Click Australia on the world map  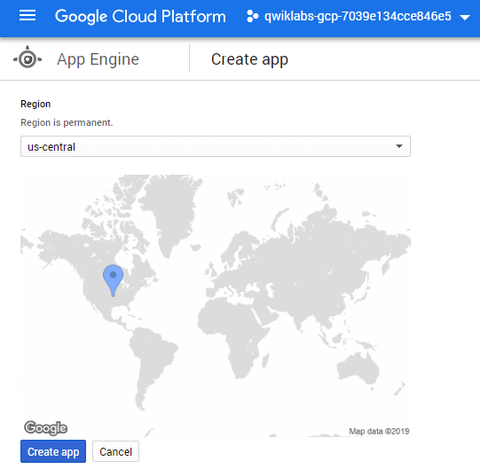(x=358, y=368)
